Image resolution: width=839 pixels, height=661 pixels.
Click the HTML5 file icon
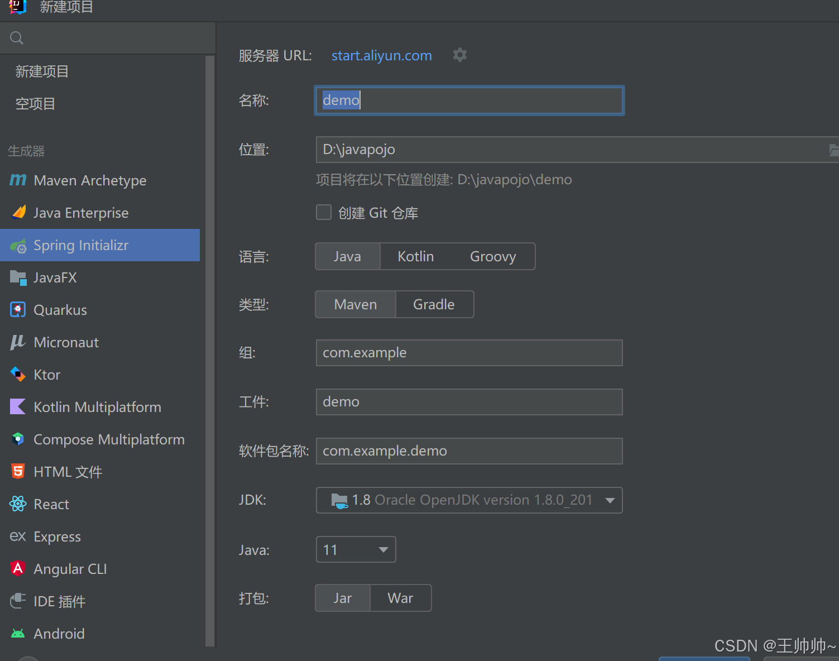(x=18, y=471)
